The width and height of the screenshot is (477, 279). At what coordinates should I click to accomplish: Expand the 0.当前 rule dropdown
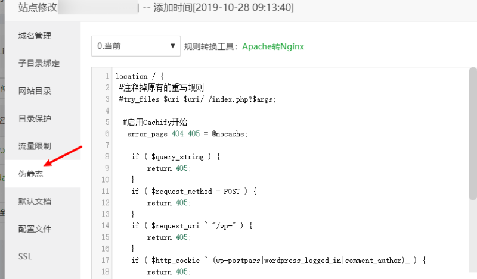(136, 46)
